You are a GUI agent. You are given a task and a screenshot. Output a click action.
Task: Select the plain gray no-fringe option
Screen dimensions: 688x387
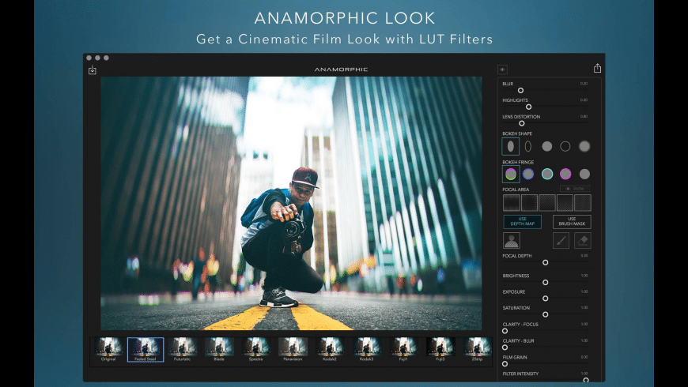coord(584,174)
